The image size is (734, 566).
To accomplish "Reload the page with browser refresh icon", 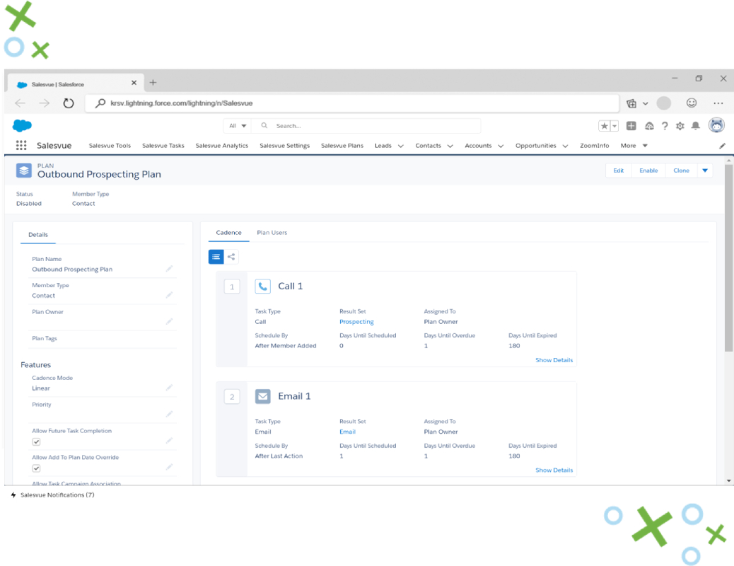I will pyautogui.click(x=69, y=103).
